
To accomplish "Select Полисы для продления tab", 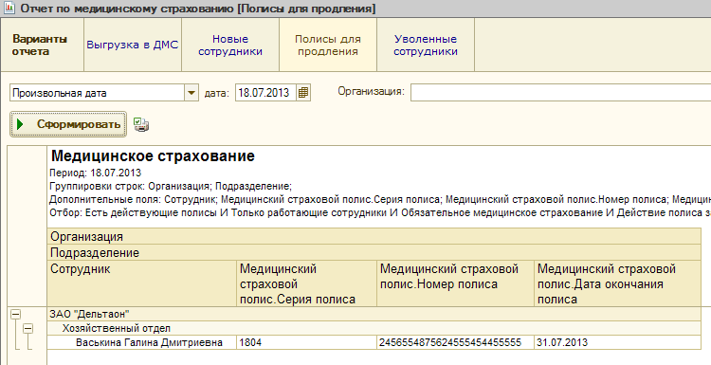I will click(x=328, y=45).
